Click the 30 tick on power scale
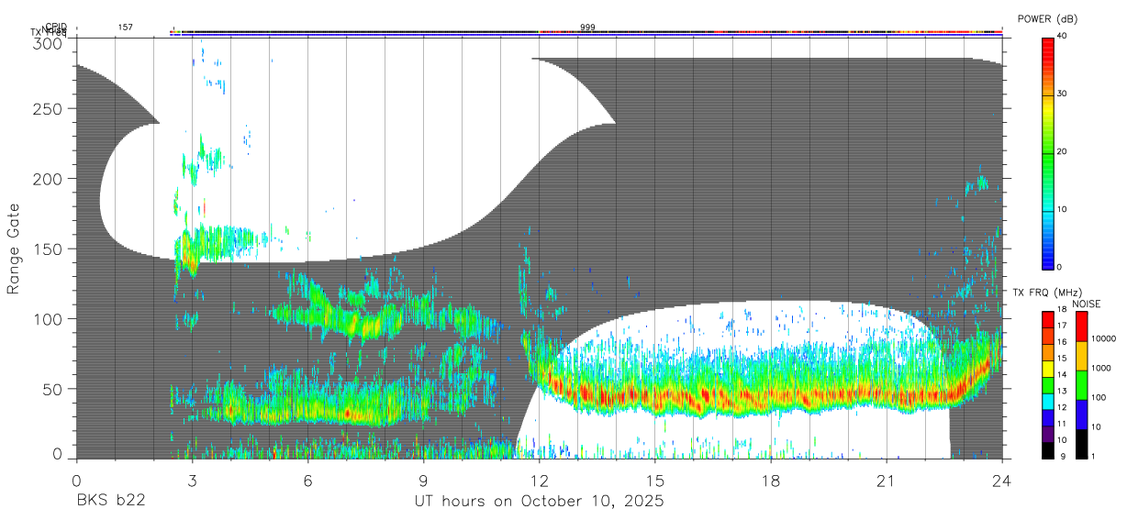This screenshot has height=520, width=1127. point(1061,93)
